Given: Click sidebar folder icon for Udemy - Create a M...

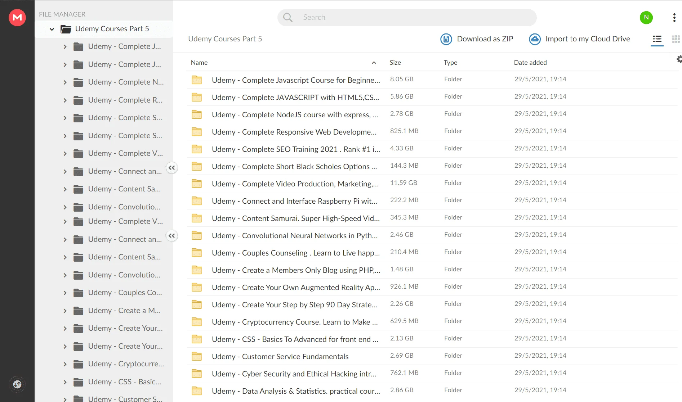Looking at the screenshot, I should [x=78, y=311].
